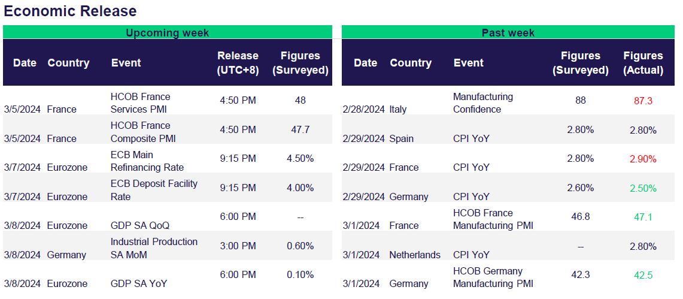Screen dimensions: 683x299
Task: Click the GDP SA YoY event
Action: click(x=139, y=284)
